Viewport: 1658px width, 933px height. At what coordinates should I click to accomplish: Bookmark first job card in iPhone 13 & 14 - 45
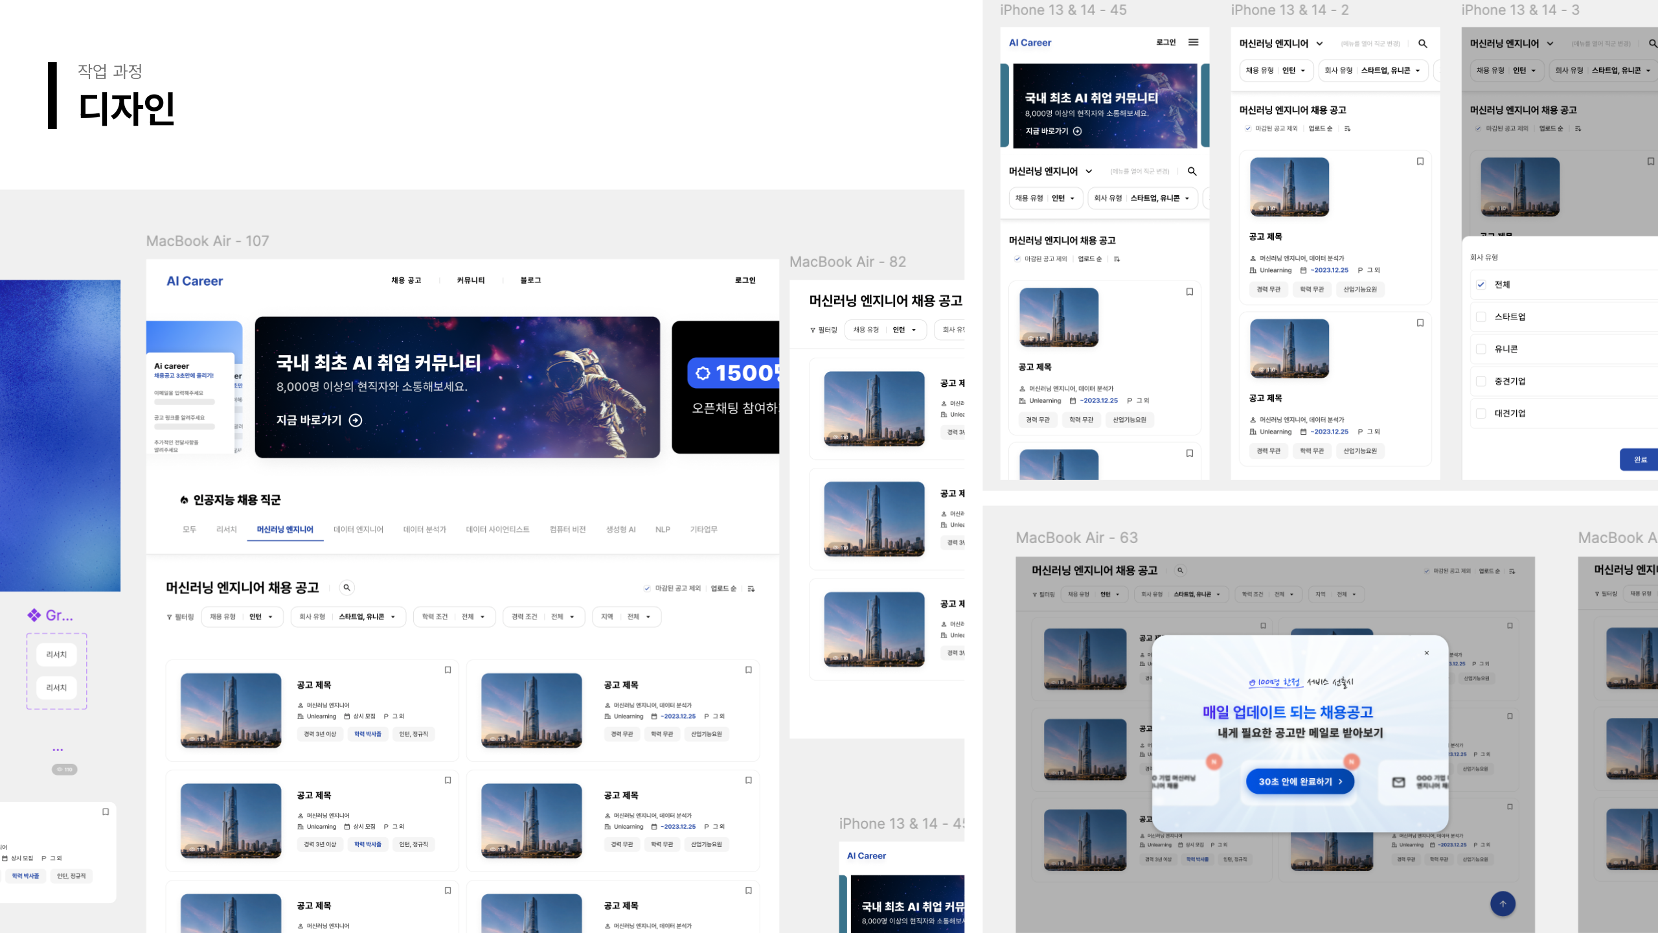click(1189, 292)
